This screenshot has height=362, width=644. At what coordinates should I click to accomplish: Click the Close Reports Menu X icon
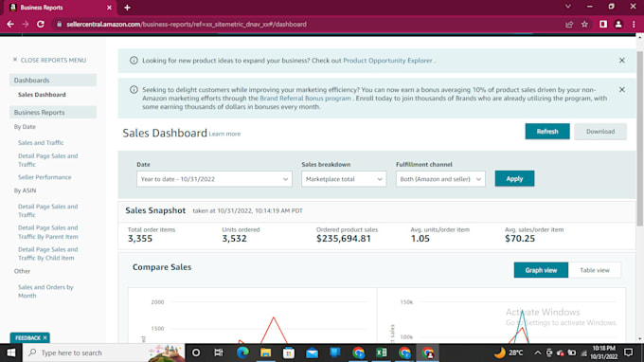coord(15,60)
